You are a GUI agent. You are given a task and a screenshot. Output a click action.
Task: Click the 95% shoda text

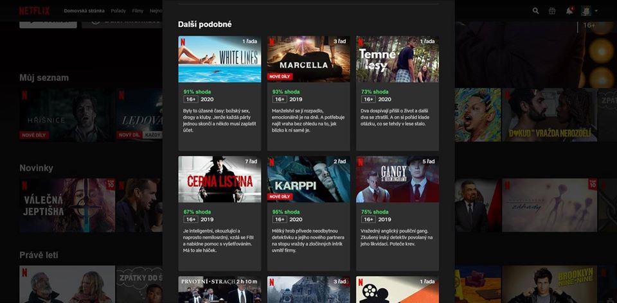pyautogui.click(x=286, y=212)
